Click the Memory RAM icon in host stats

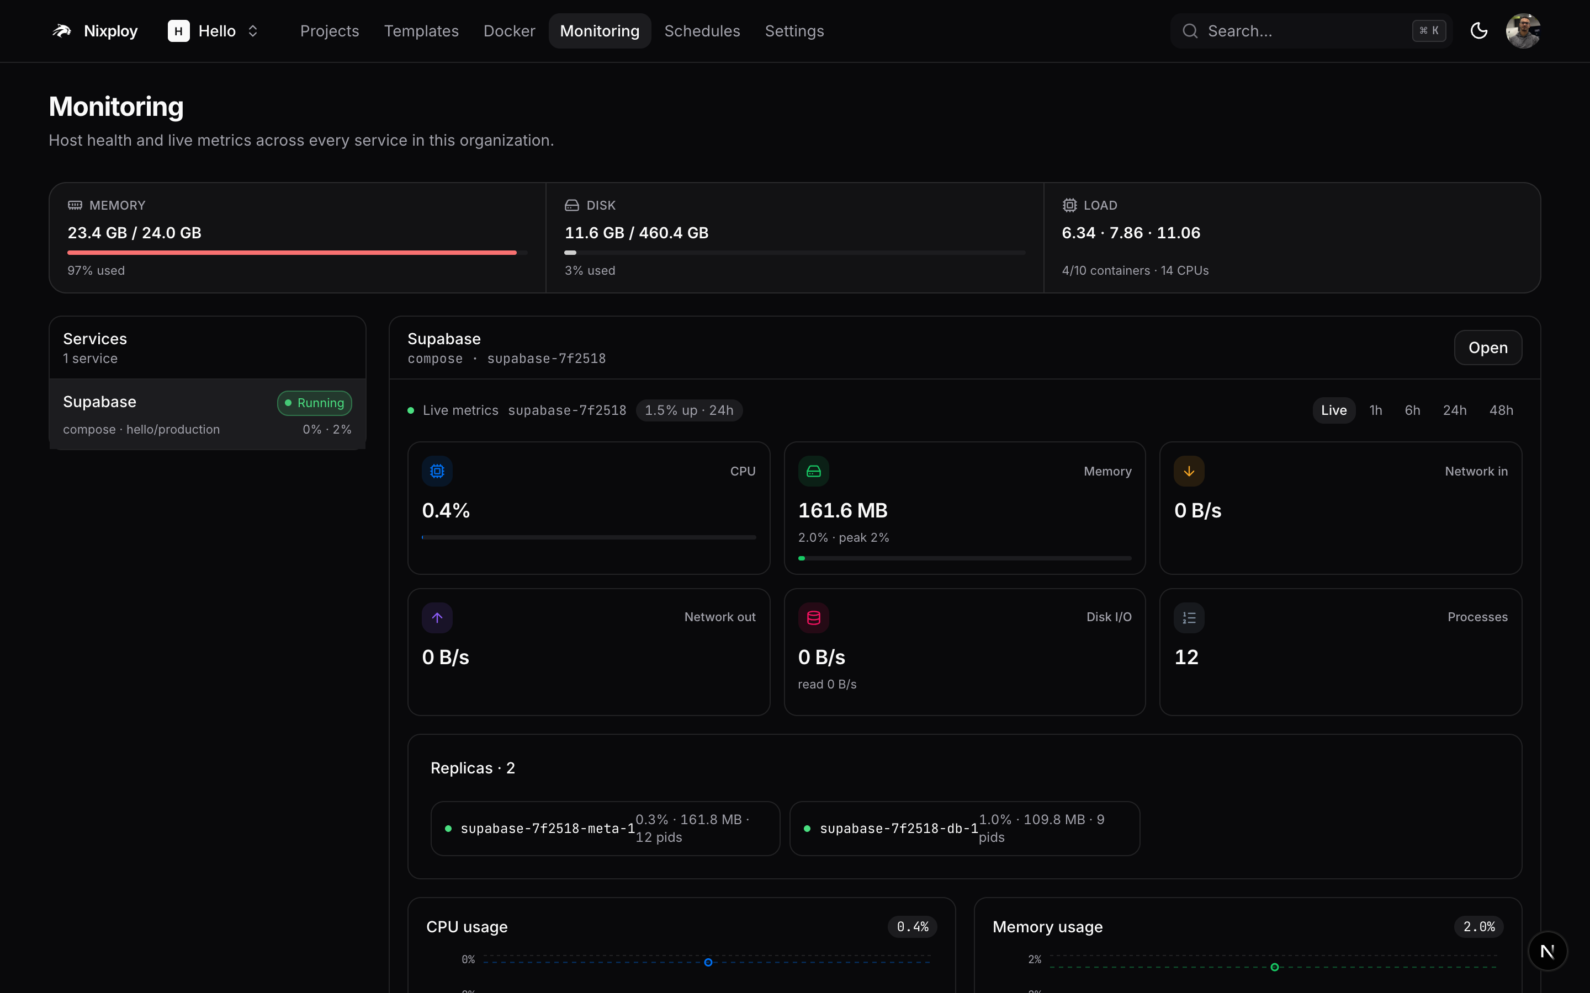click(75, 206)
